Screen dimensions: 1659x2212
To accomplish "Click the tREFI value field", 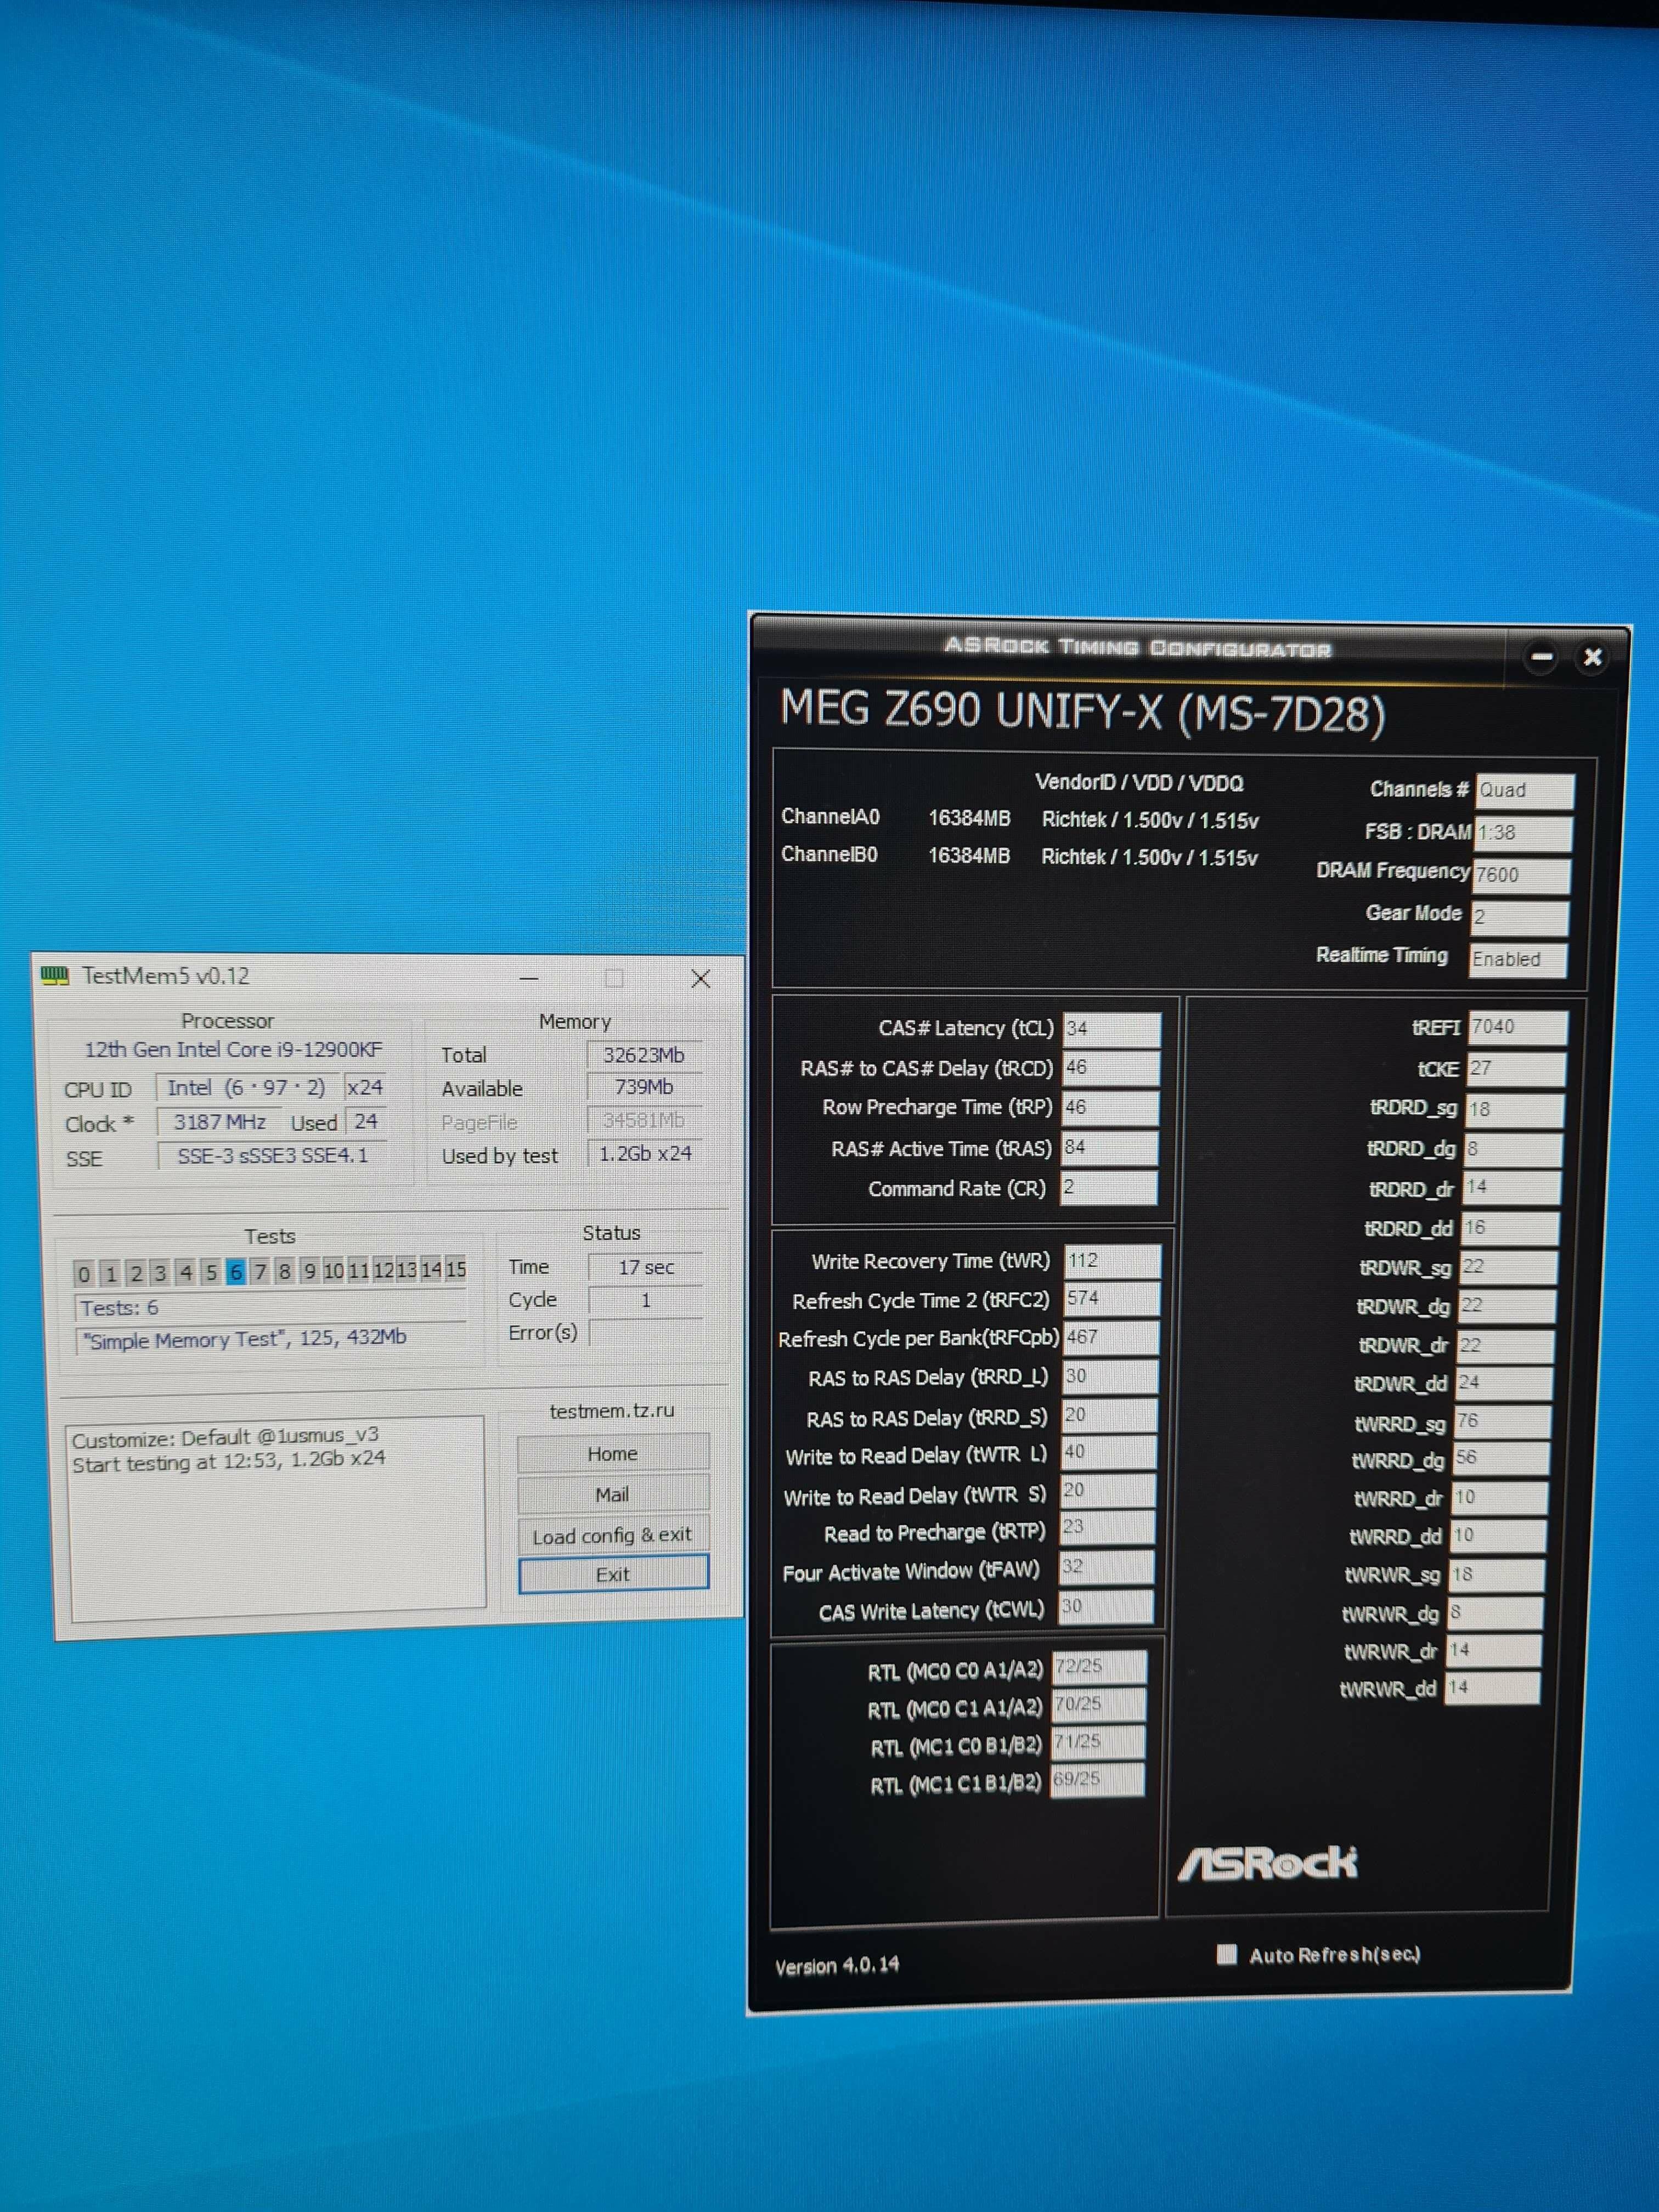I will pyautogui.click(x=1517, y=1027).
